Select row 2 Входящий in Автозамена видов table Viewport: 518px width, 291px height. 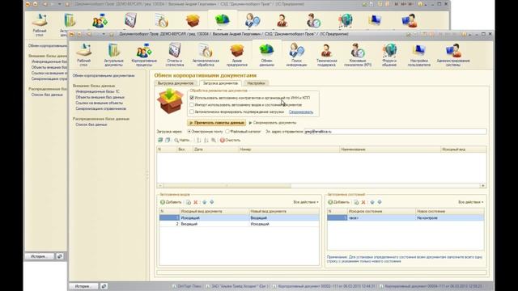[240, 224]
